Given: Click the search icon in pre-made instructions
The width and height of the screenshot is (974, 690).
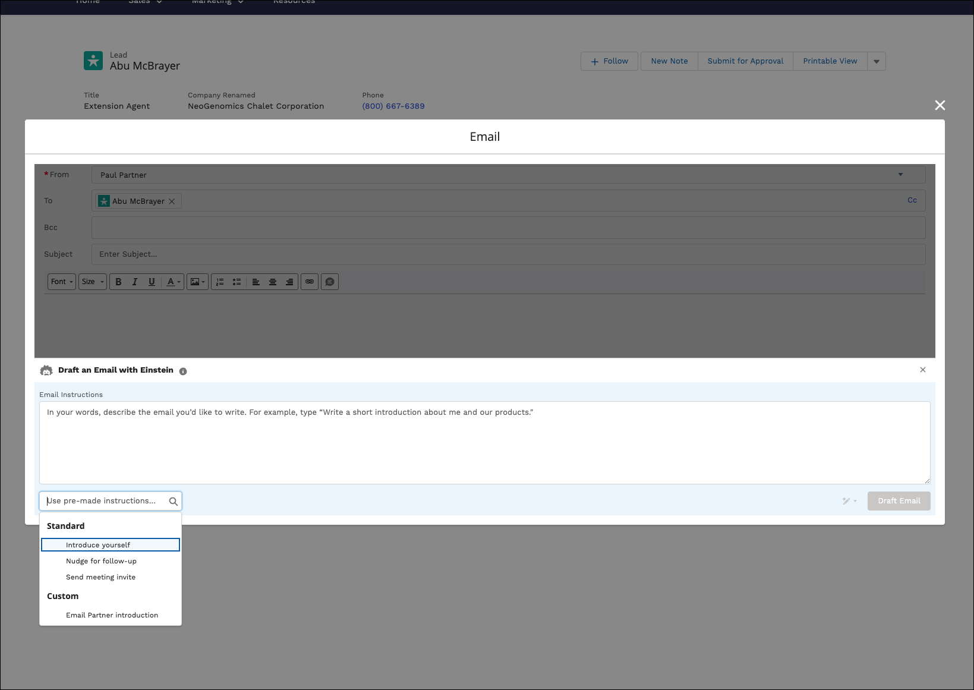Looking at the screenshot, I should [x=173, y=501].
